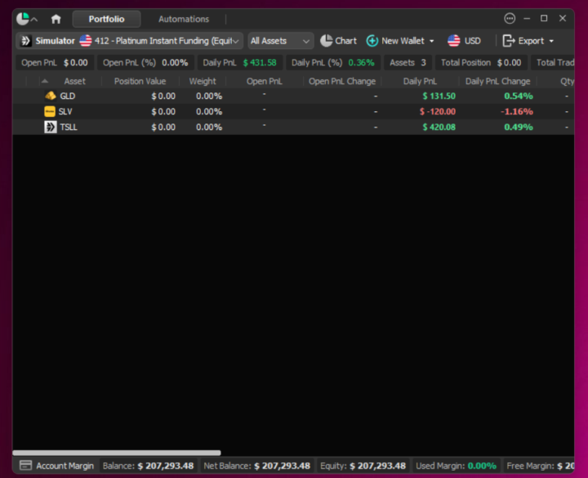
Task: Select the USD currency button
Action: (x=464, y=41)
